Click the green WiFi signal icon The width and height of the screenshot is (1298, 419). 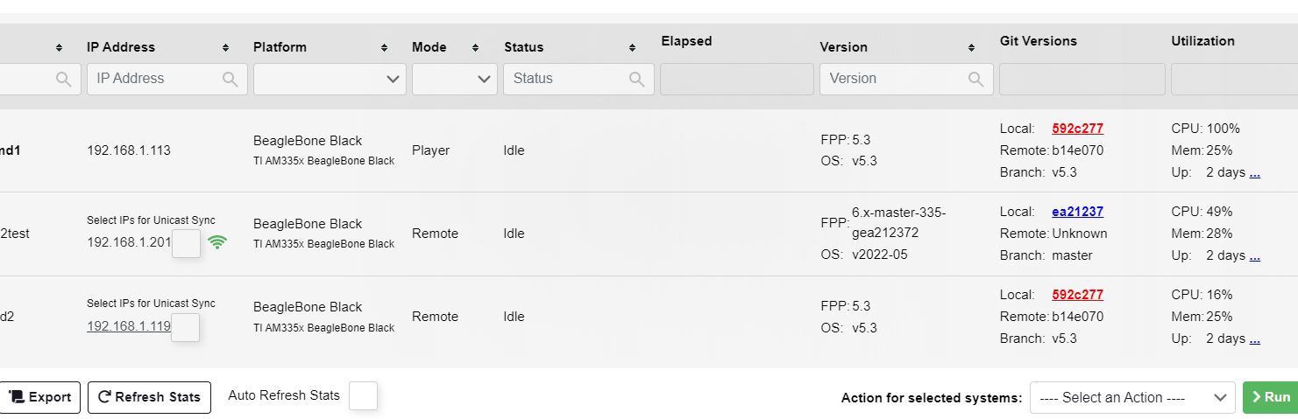pos(217,242)
